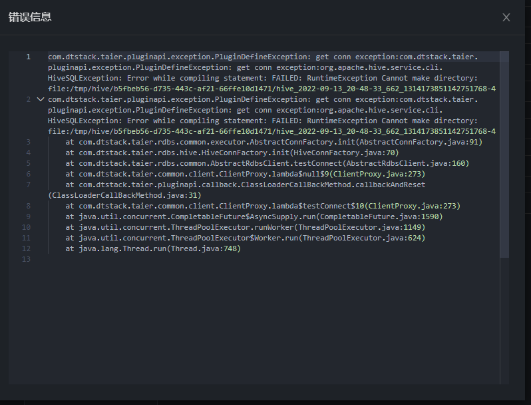Click the vertical scrollbar thumb of error log

coord(504,155)
